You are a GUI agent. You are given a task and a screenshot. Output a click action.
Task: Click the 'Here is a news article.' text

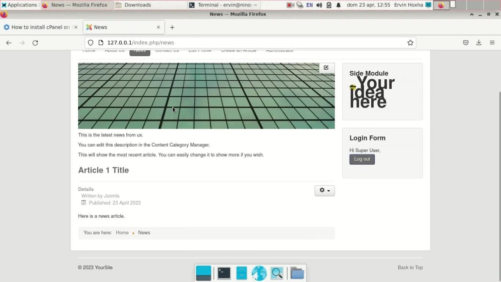(x=101, y=216)
